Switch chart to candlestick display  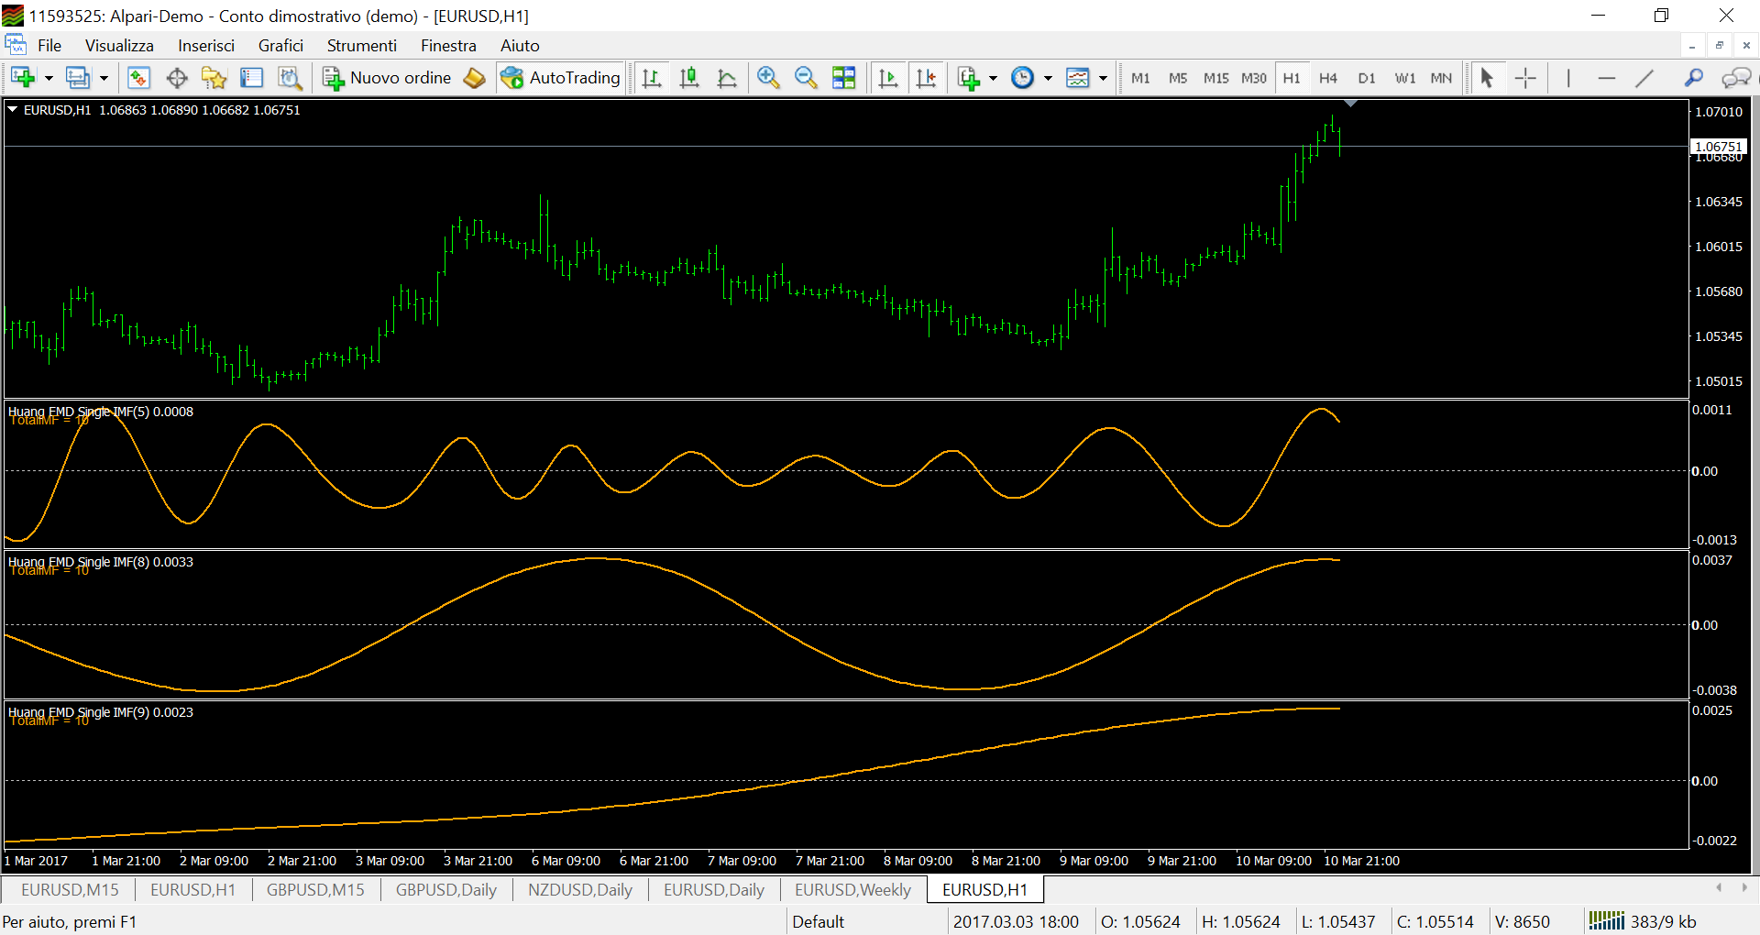tap(689, 78)
